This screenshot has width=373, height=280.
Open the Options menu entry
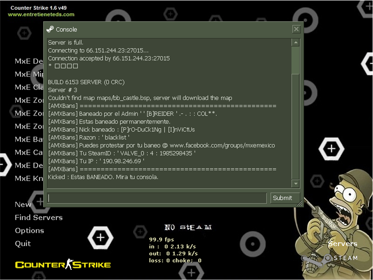pos(29,231)
